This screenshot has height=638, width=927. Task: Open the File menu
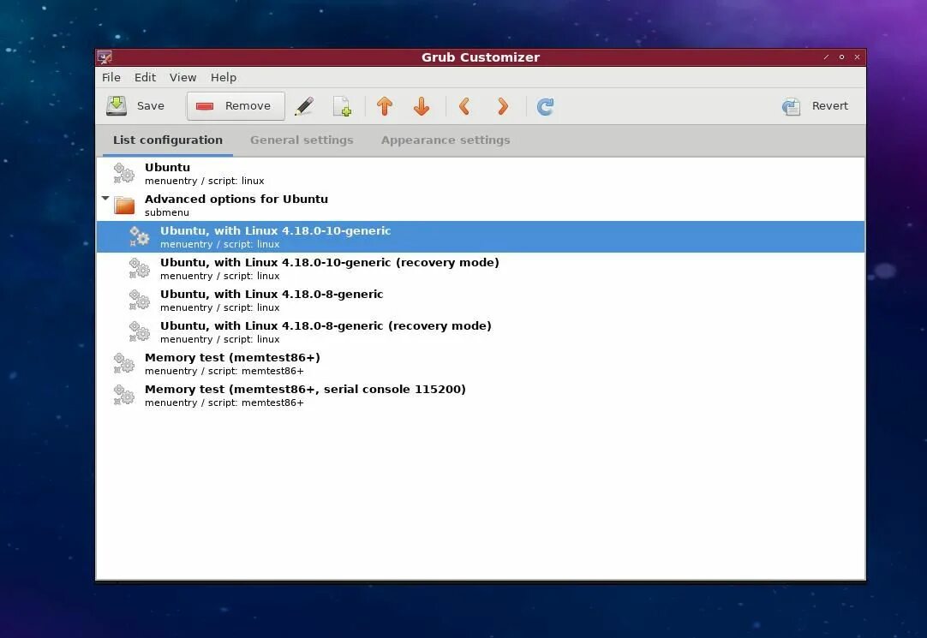pos(111,77)
